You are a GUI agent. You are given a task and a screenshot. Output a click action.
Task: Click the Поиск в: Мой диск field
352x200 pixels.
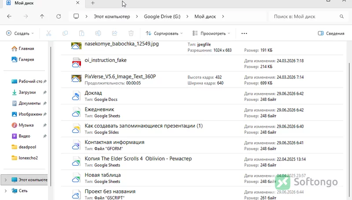pyautogui.click(x=308, y=17)
